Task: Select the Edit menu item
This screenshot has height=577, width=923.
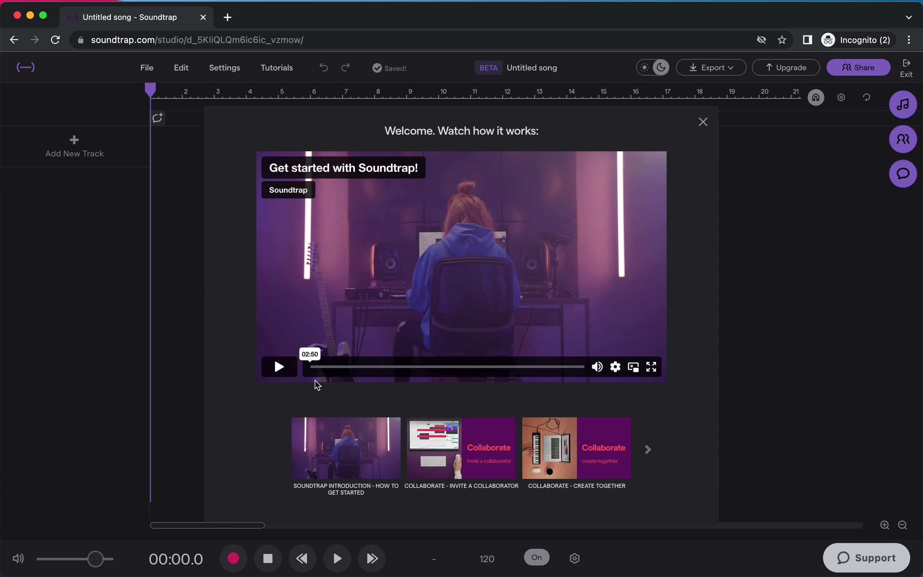Action: 181,67
